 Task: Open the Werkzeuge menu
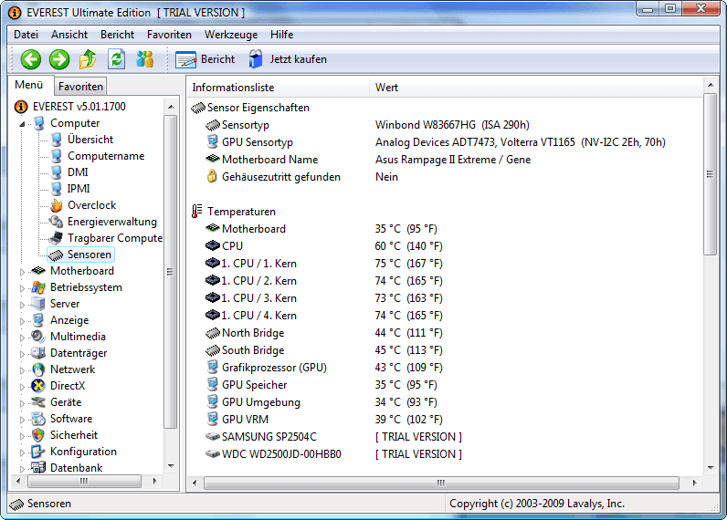(x=231, y=35)
